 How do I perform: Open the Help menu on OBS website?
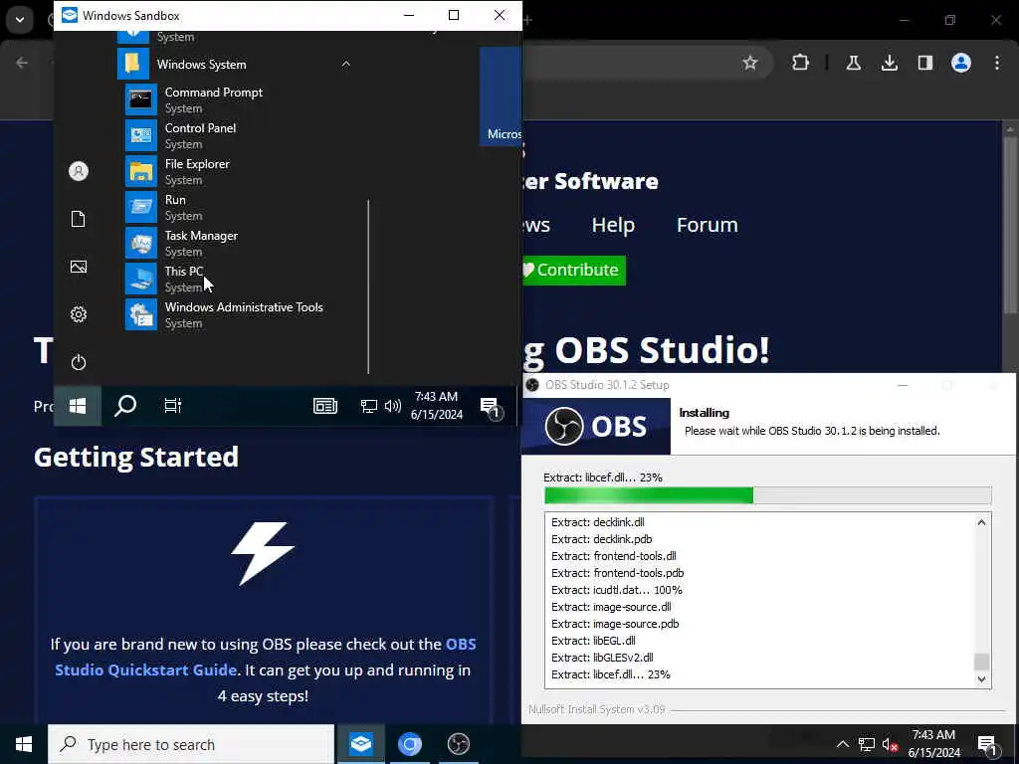tap(613, 225)
